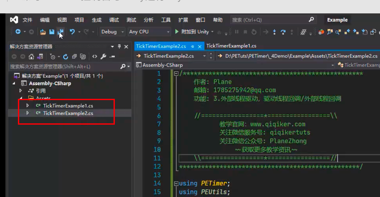This screenshot has height=197, width=380.
Task: Close the TickTimerExample2.cs tab
Action: point(200,47)
